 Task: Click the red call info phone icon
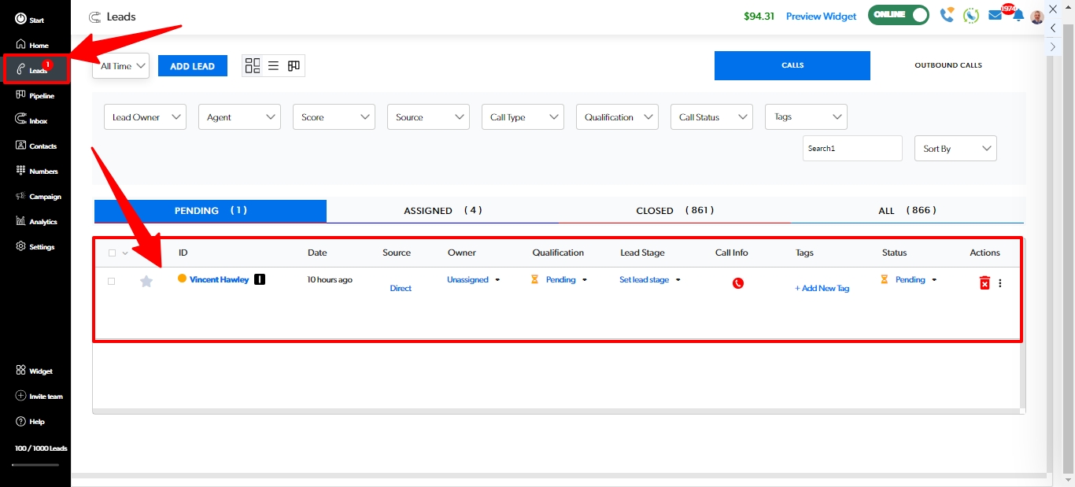click(737, 283)
